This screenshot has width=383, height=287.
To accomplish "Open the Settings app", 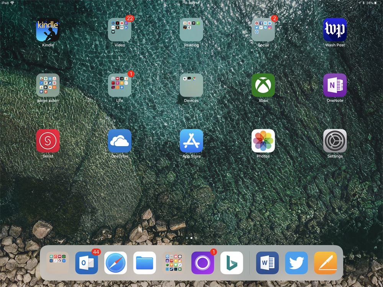I will coord(335,141).
